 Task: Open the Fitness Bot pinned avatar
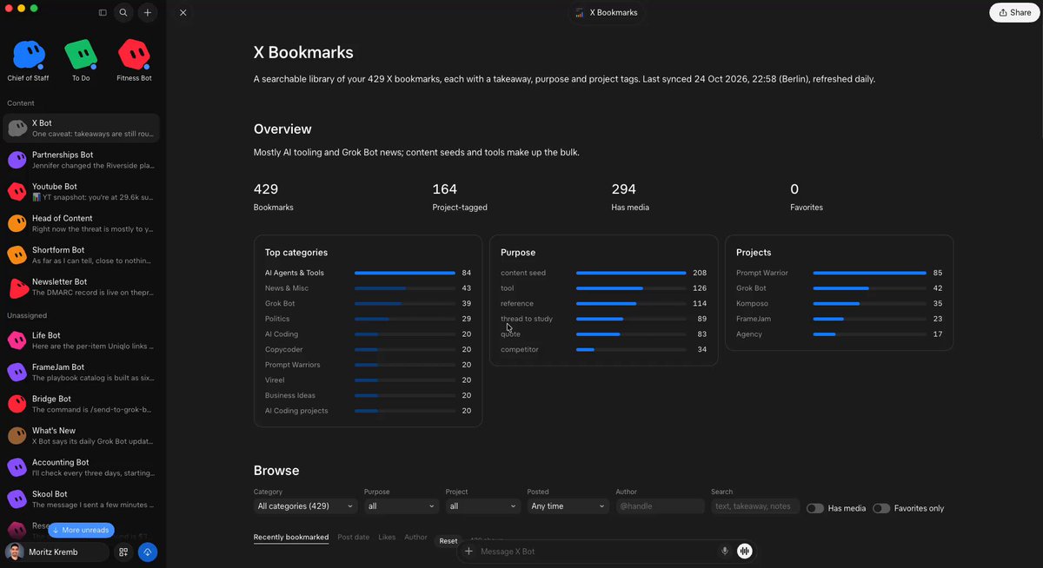pyautogui.click(x=134, y=61)
